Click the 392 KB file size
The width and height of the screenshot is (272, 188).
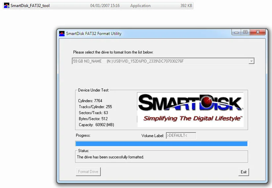pyautogui.click(x=186, y=6)
